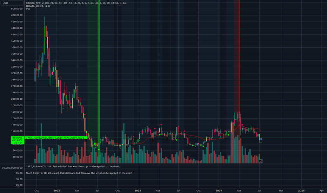Click the 180.0000 price scale label
Screen dimensions: 327x193
click(17, 112)
